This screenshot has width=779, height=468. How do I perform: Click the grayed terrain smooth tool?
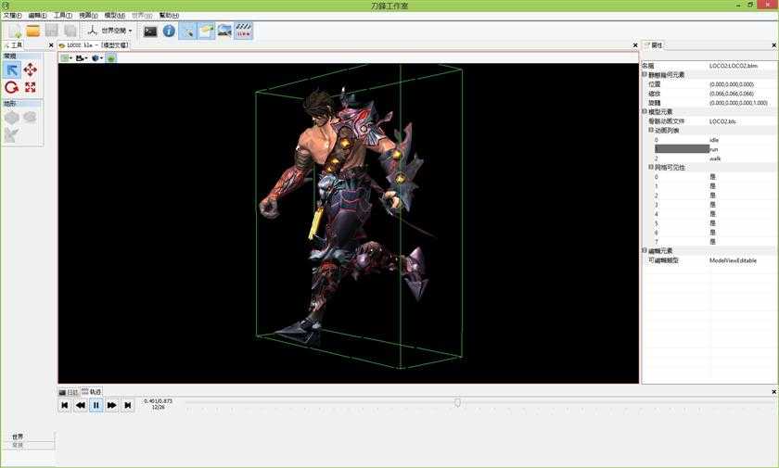[31, 118]
